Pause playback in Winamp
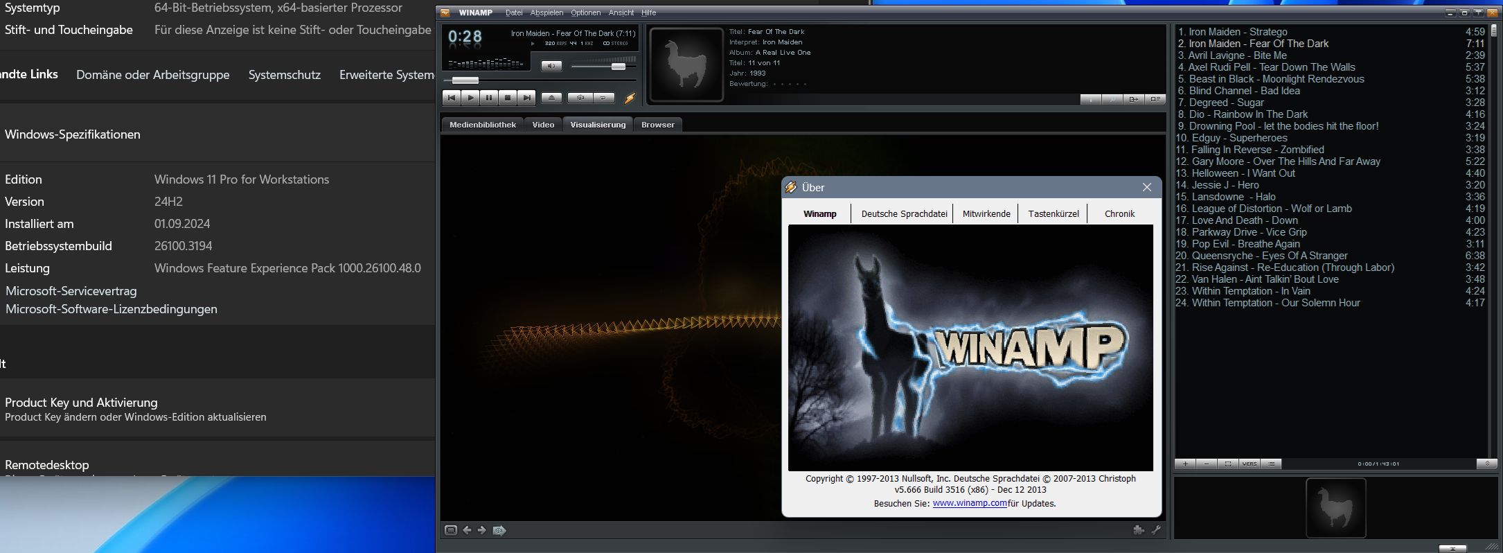 click(489, 98)
